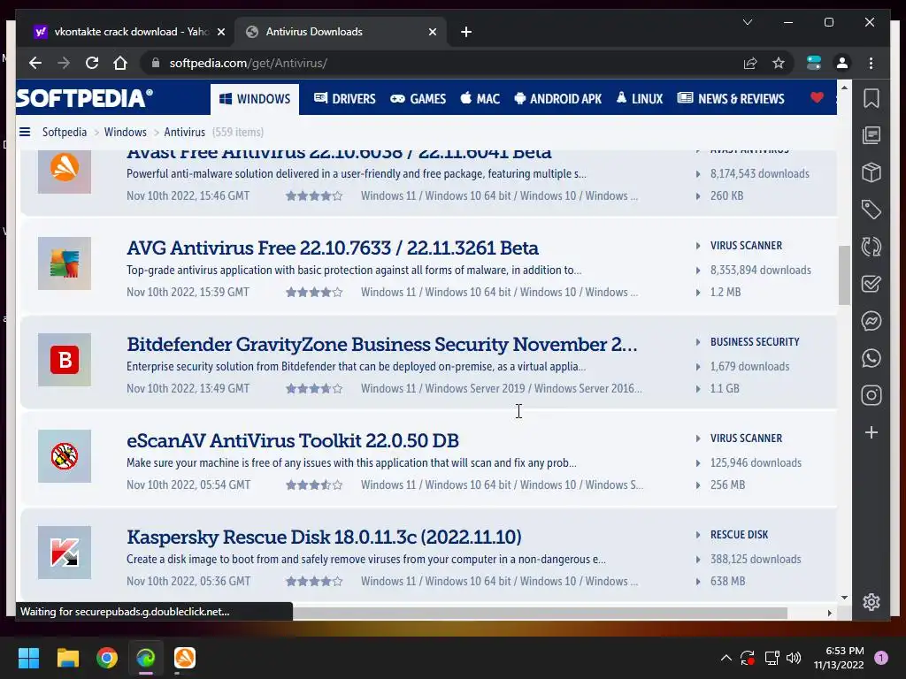Select the Windows section tab
The image size is (906, 679).
(x=255, y=99)
